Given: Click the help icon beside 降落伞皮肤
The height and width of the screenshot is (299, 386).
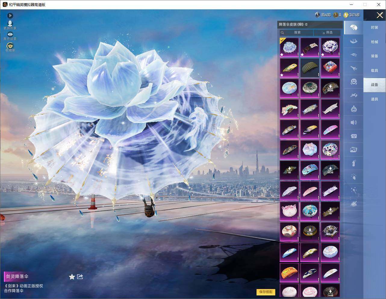Looking at the screenshot, I should [x=306, y=24].
